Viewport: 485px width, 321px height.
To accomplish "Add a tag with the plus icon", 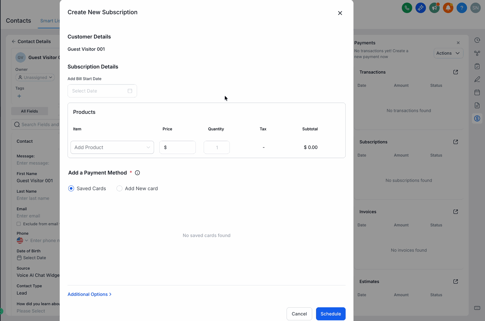I will click(19, 96).
